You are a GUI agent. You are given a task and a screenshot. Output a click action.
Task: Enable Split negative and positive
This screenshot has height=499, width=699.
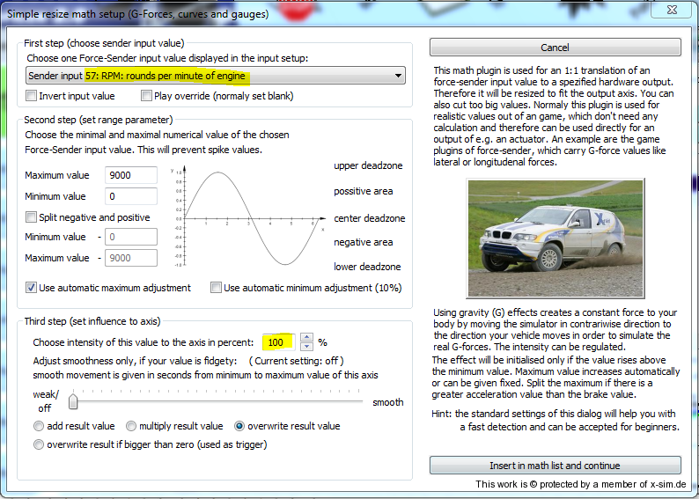tap(33, 217)
